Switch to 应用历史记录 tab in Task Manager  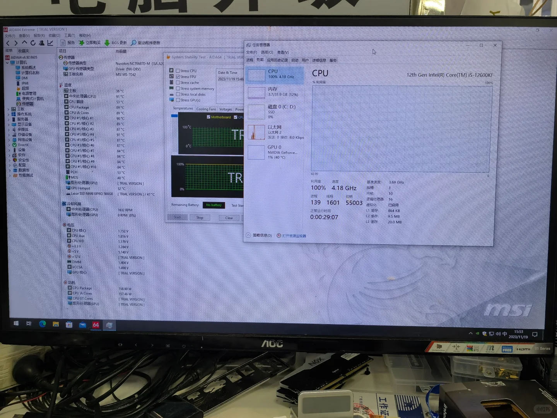coord(277,60)
